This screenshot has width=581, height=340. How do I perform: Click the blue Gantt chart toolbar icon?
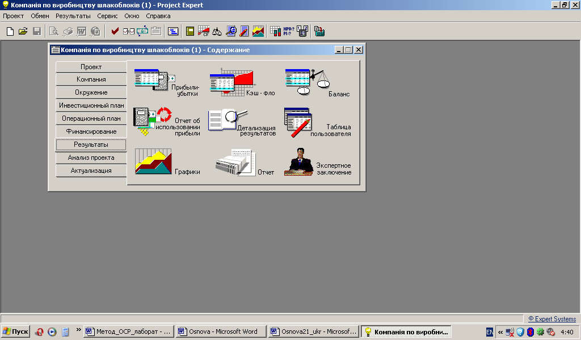click(173, 31)
